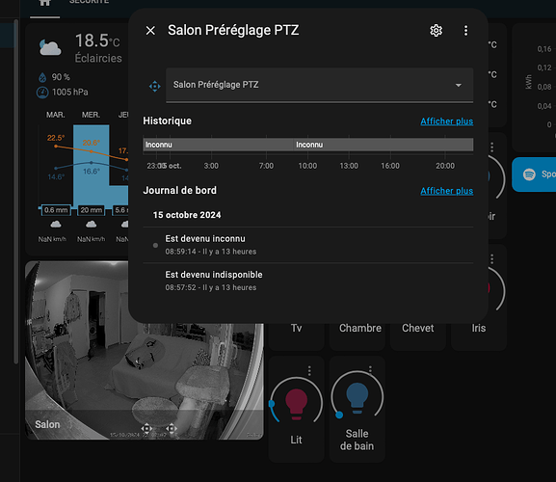Click the second Inconnu history bar segment
Screen dimensions: 556x482
coord(384,145)
